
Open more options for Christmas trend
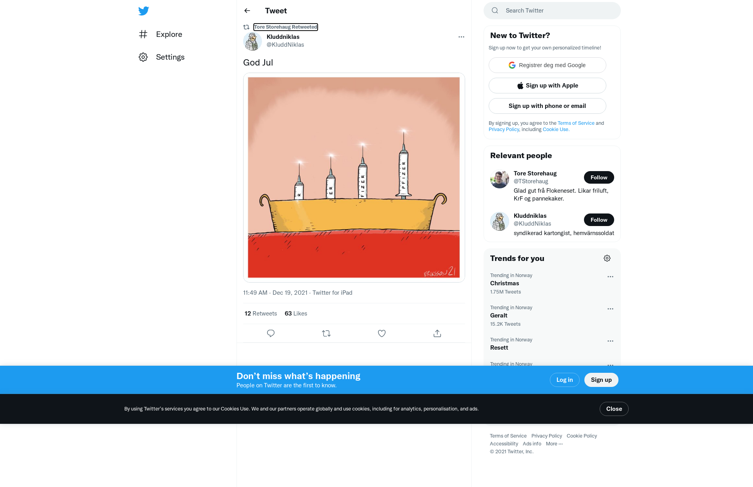[x=610, y=277]
